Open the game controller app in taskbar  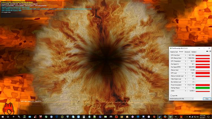[111, 117]
